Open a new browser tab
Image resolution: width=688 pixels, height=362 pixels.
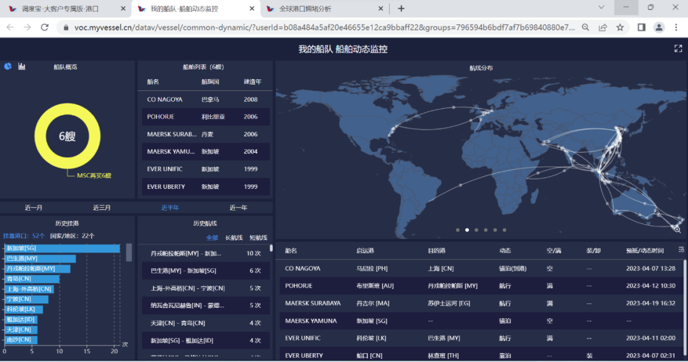[x=401, y=8]
